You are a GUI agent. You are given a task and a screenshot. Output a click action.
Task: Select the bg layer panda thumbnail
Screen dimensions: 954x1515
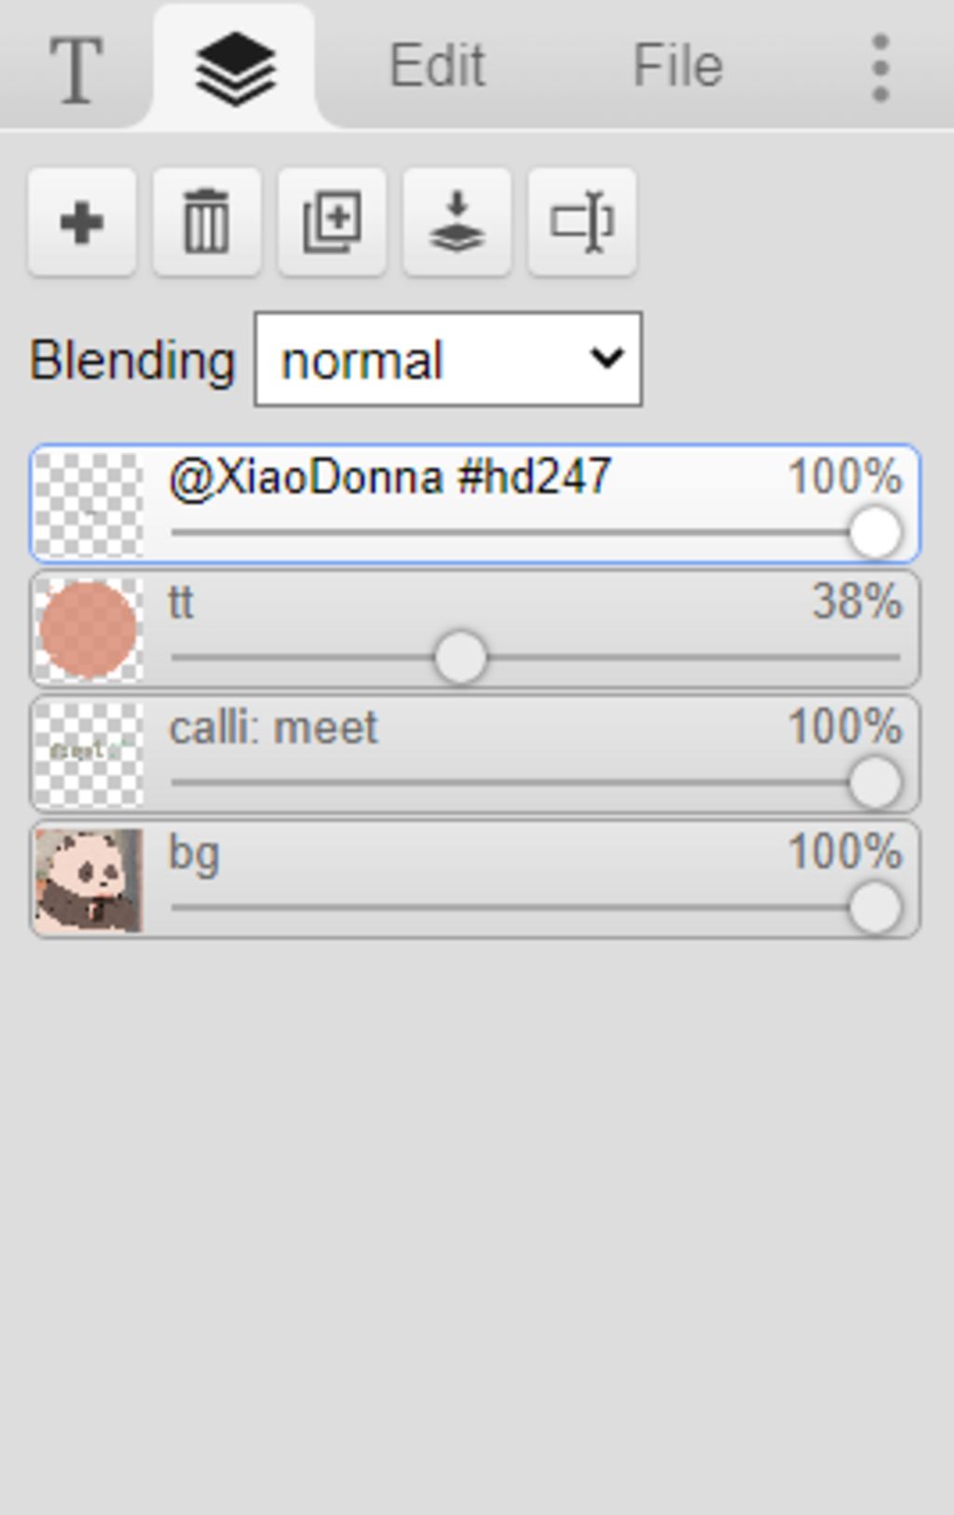pyautogui.click(x=89, y=880)
